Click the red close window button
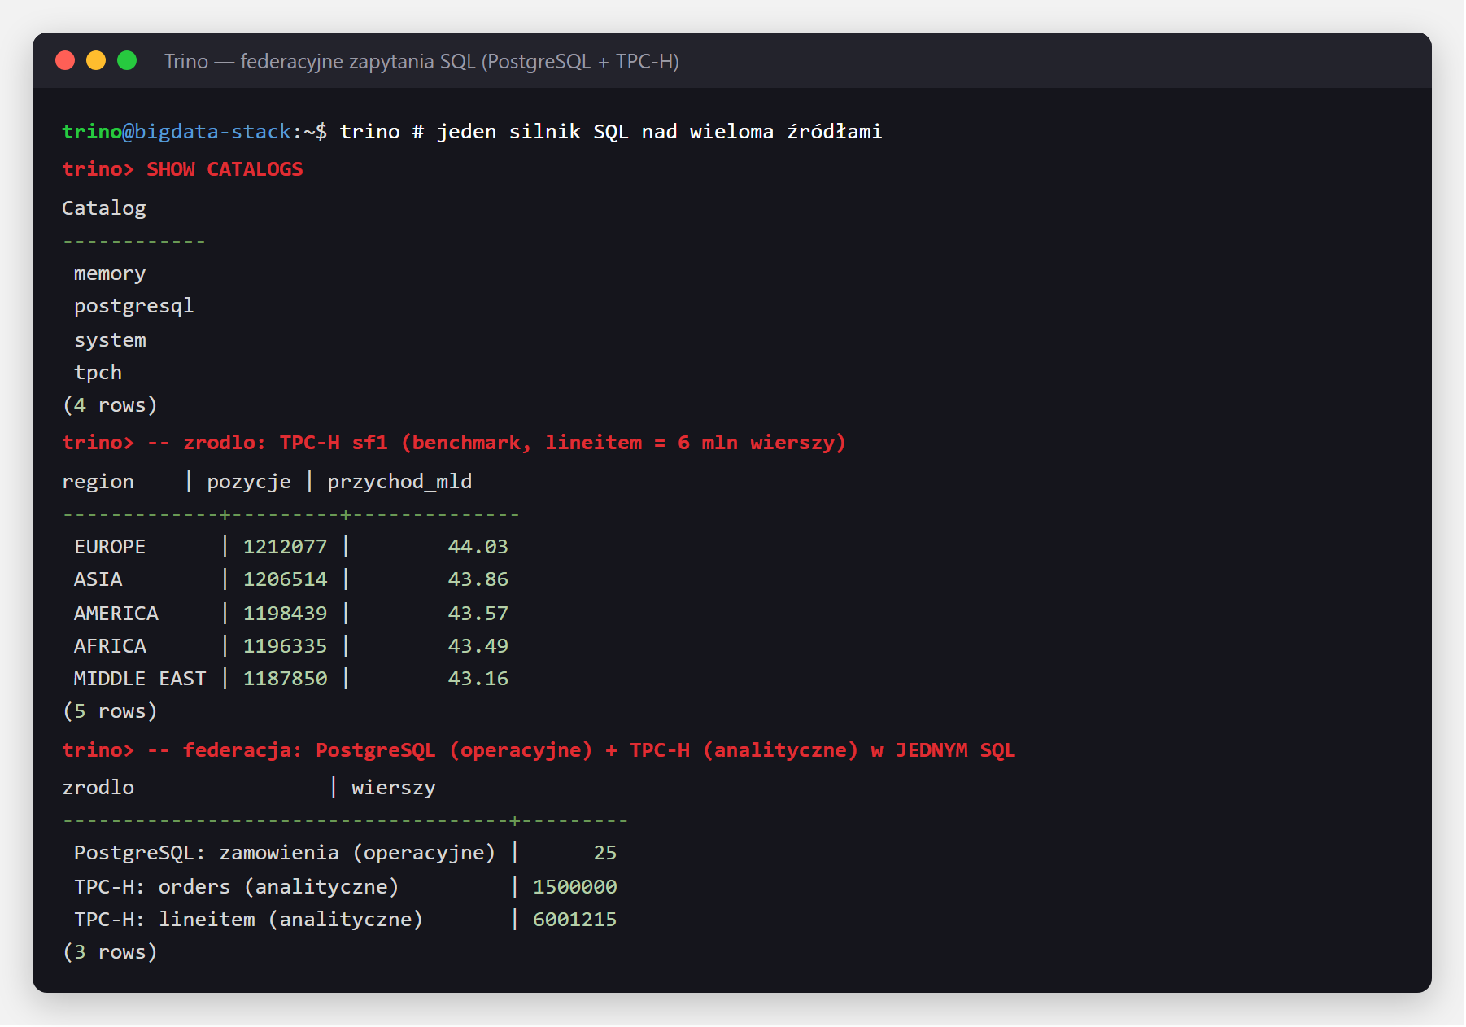 (65, 61)
